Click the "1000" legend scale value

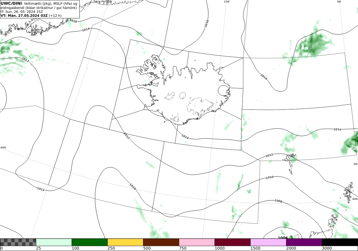tap(220, 248)
